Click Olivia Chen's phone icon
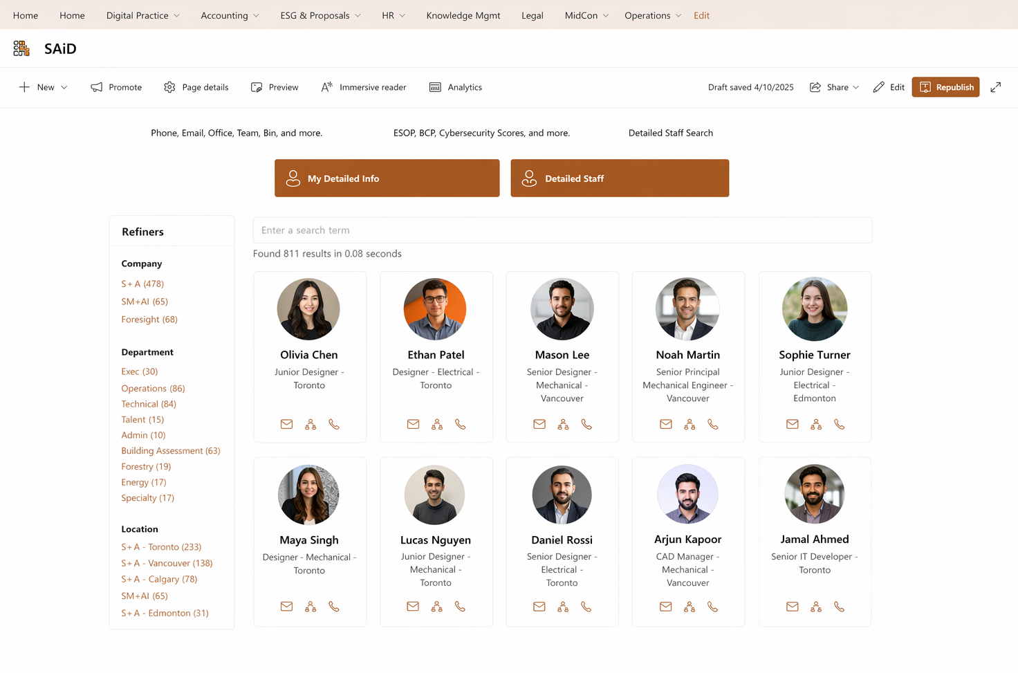 point(334,424)
